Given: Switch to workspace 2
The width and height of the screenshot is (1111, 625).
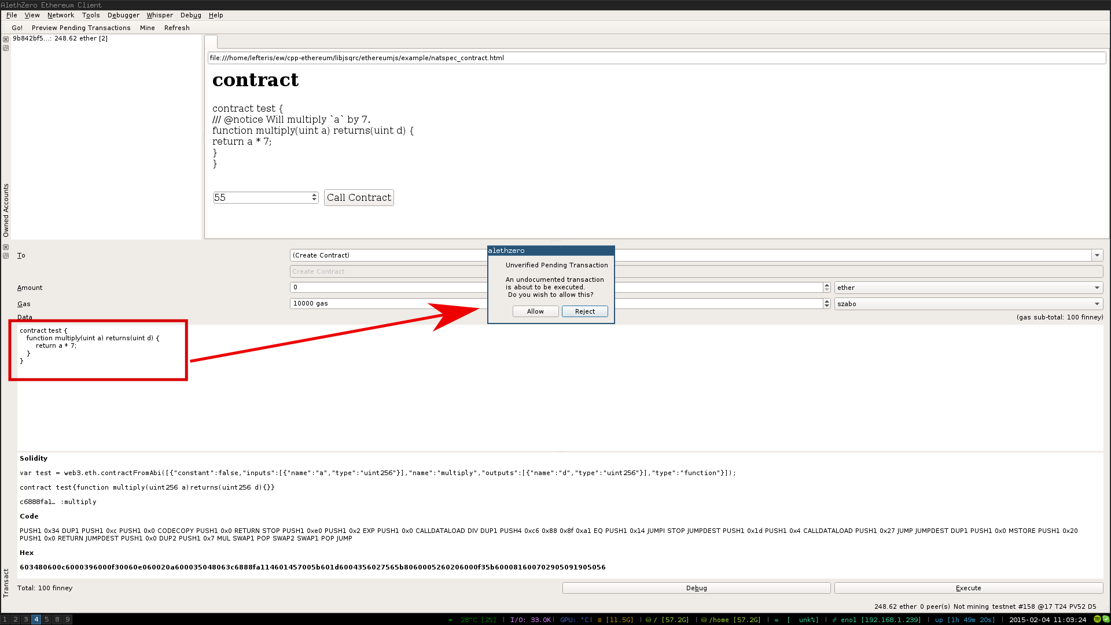Looking at the screenshot, I should (16, 619).
